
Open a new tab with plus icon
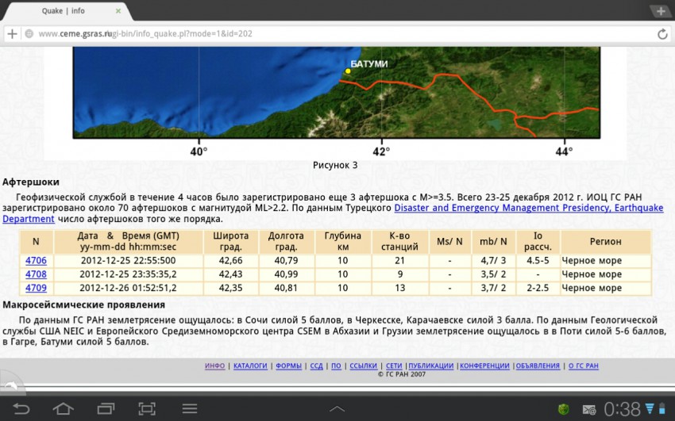(x=660, y=11)
